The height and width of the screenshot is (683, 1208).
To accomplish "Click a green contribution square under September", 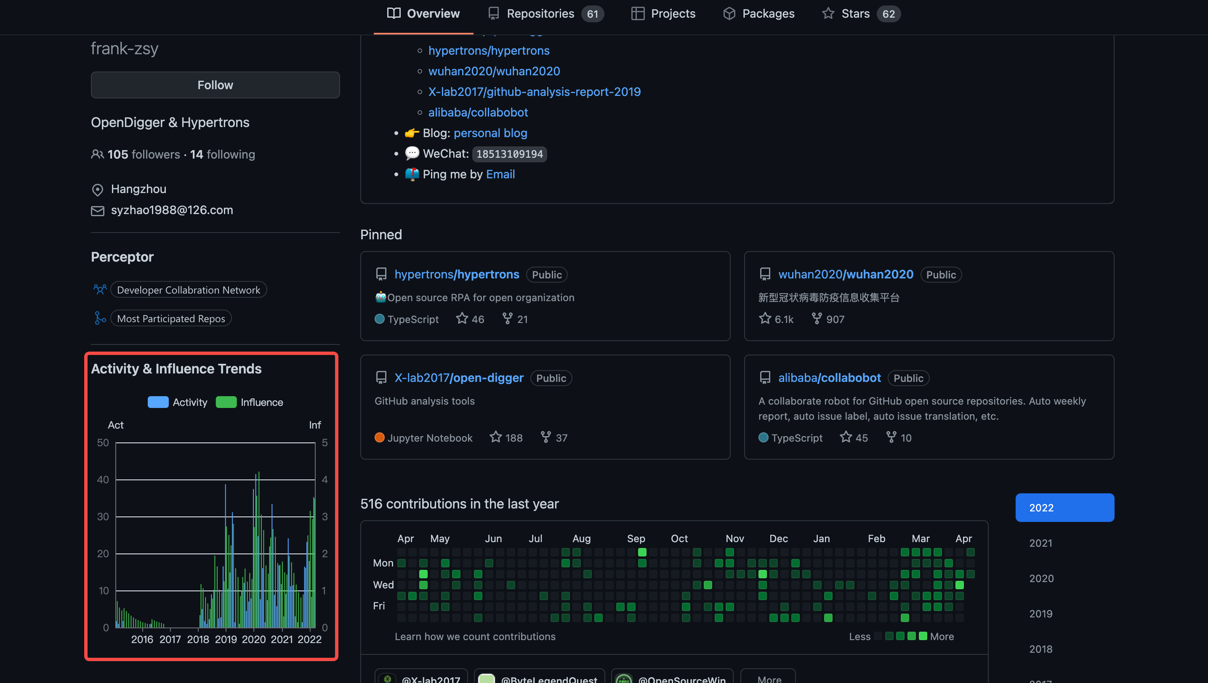I will 642,553.
